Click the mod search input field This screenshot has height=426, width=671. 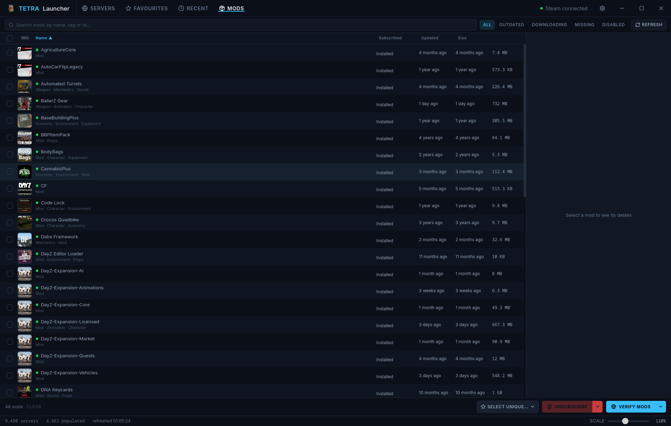tap(241, 25)
